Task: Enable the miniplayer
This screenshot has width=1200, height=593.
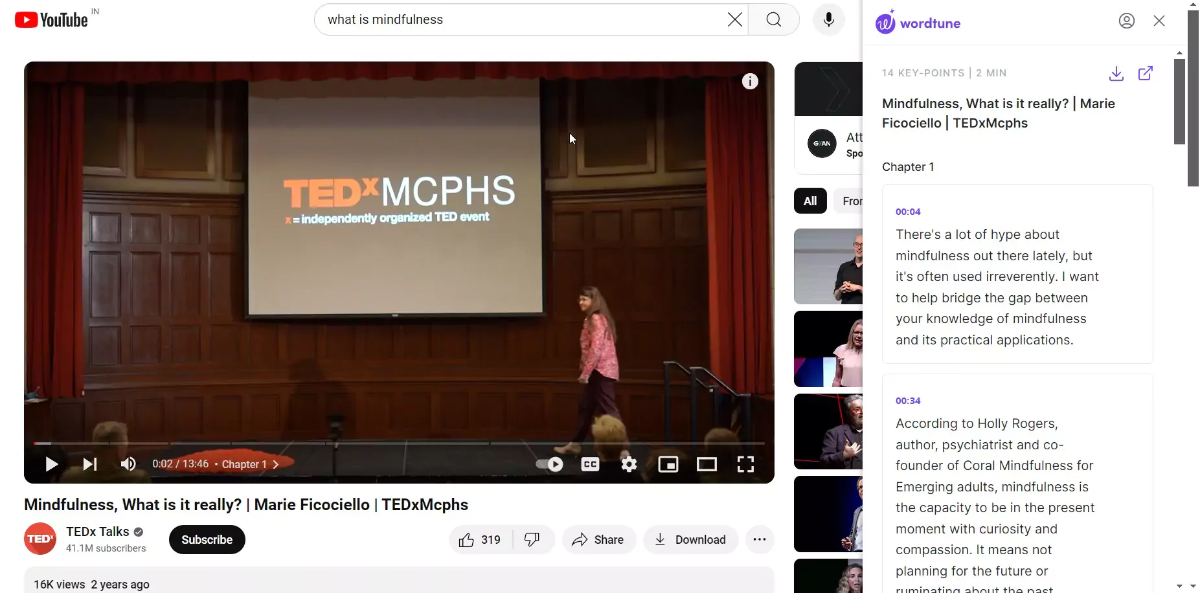Action: click(668, 464)
